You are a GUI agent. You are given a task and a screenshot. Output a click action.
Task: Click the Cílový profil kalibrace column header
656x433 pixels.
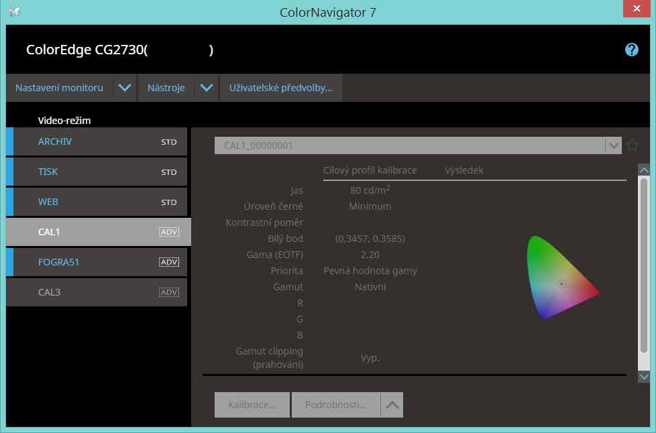[x=370, y=170]
